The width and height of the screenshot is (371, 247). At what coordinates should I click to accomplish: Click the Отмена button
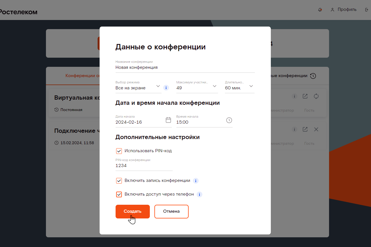click(172, 212)
